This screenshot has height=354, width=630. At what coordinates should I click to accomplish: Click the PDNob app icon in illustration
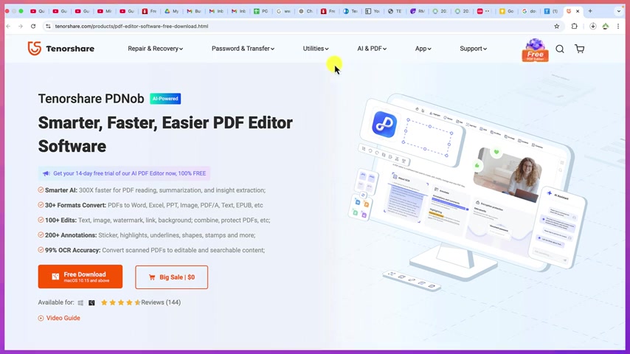pyautogui.click(x=384, y=125)
